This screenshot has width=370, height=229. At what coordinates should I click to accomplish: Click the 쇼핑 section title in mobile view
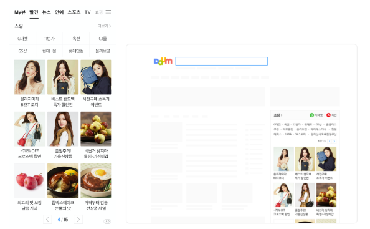pos(19,26)
